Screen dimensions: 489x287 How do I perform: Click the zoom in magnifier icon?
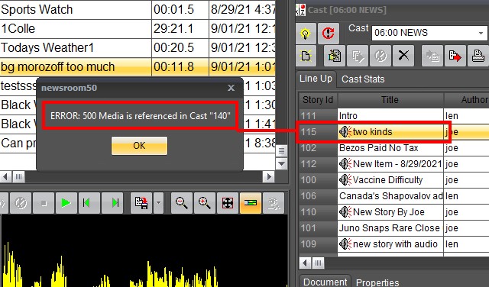click(205, 203)
